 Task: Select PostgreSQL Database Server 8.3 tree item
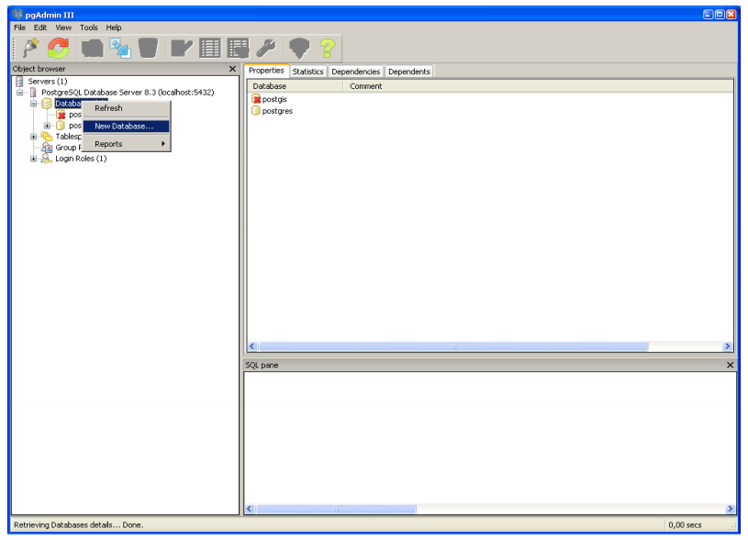coord(128,93)
